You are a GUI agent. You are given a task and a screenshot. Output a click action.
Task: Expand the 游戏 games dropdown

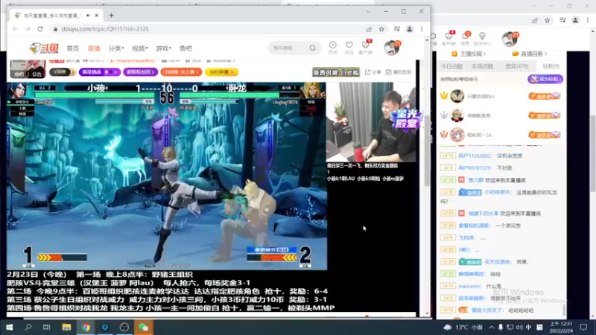[x=163, y=48]
